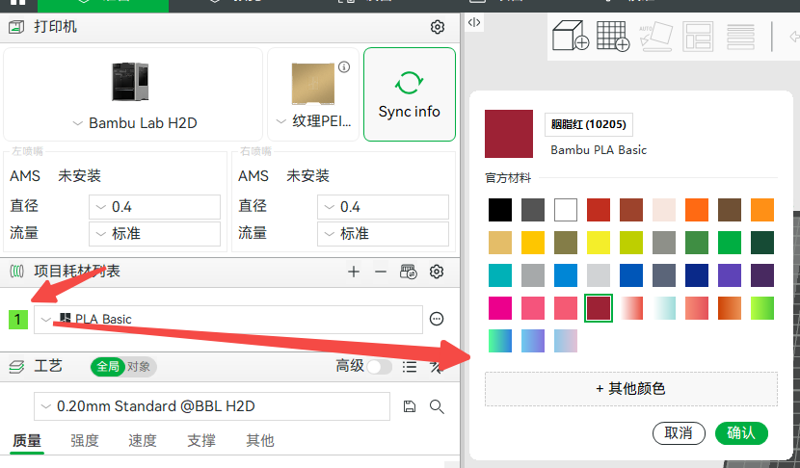Pick the magenta color swatch
Viewport: 800px width, 468px height.
coord(500,308)
